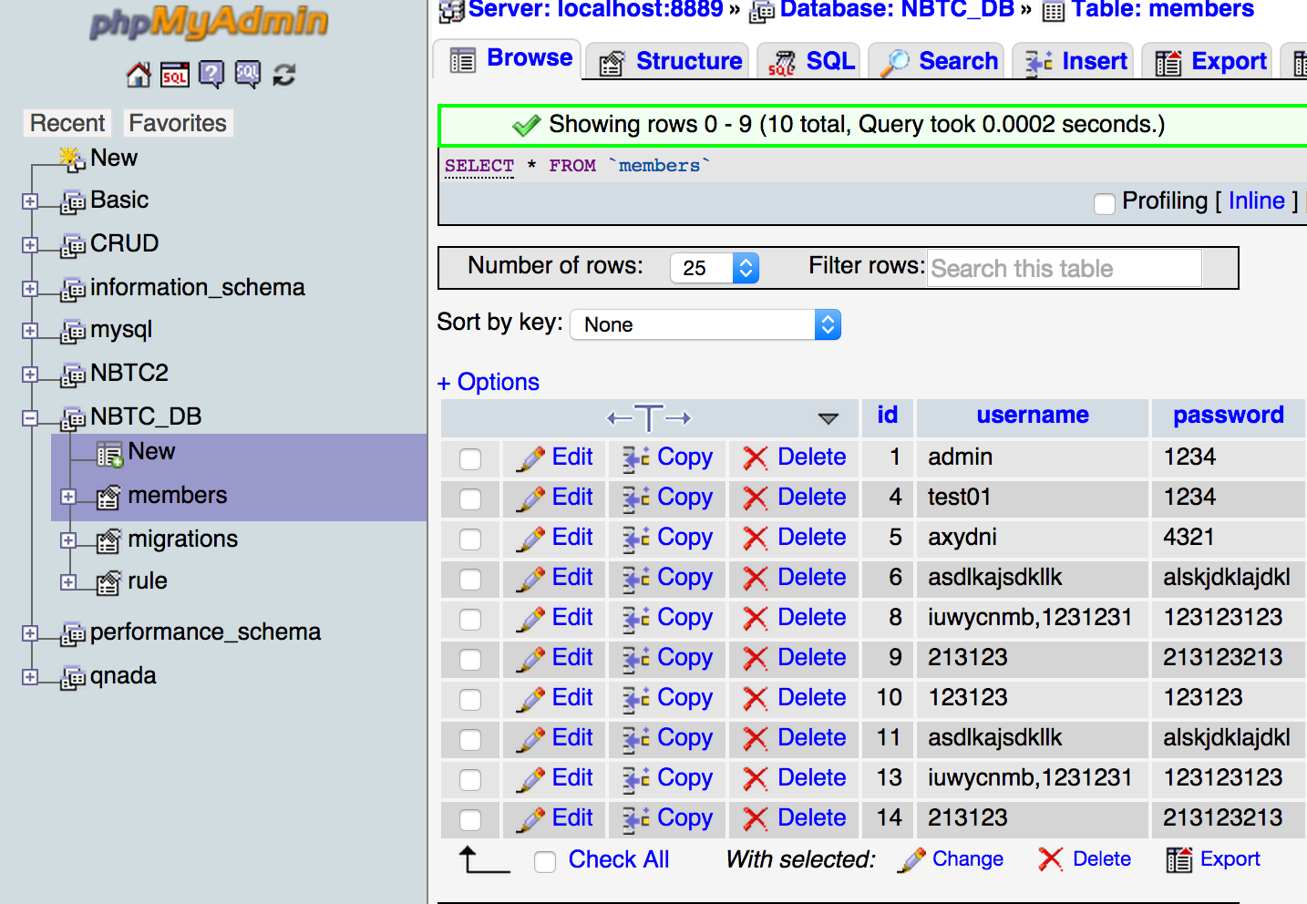Click the full texts toggle arrows icon
The width and height of the screenshot is (1307, 904).
tap(649, 418)
